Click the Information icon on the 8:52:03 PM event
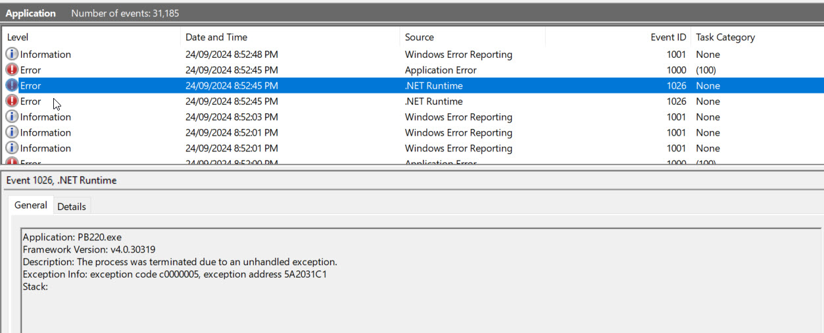The width and height of the screenshot is (824, 333). 12,117
